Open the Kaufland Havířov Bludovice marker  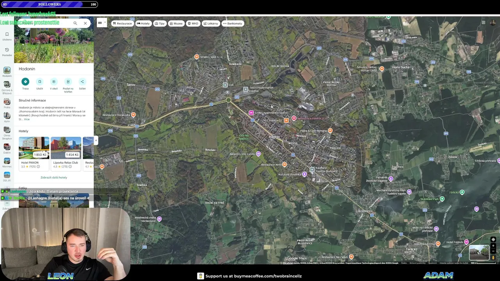[x=312, y=169]
